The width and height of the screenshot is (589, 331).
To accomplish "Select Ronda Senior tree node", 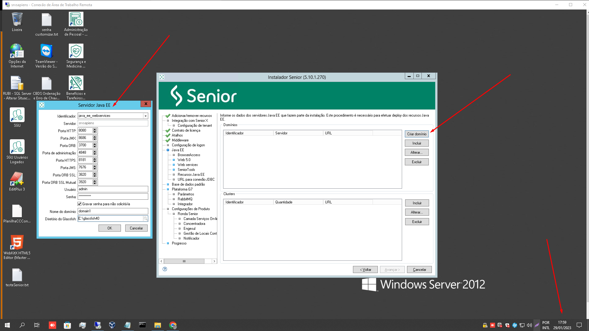I will click(x=188, y=214).
